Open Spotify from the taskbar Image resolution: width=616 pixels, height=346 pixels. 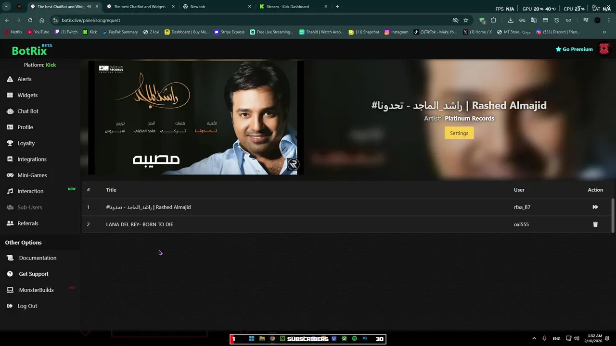pyautogui.click(x=355, y=339)
